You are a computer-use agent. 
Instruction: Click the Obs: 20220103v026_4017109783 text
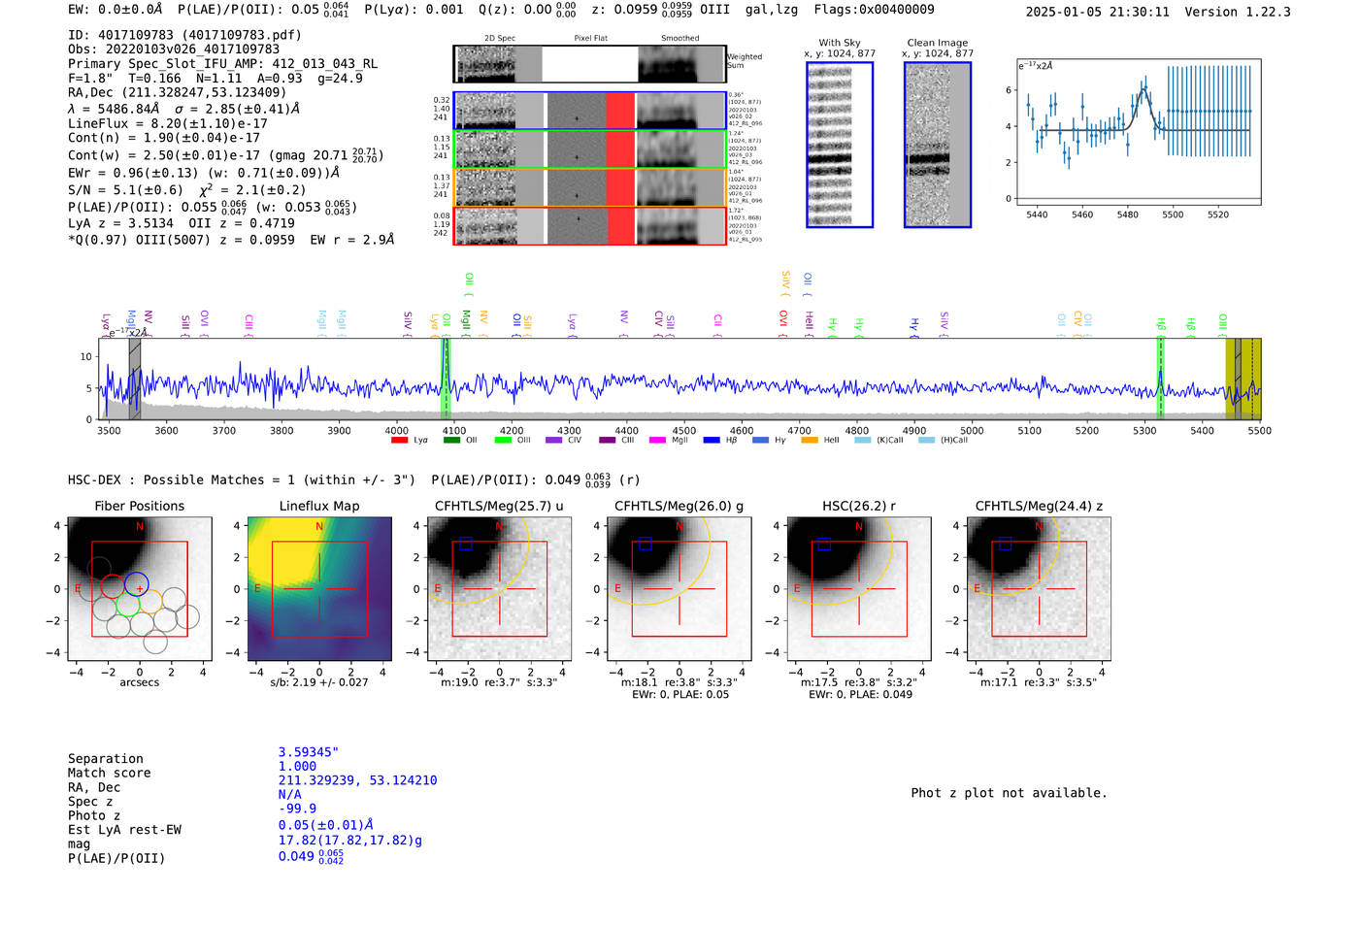(174, 50)
